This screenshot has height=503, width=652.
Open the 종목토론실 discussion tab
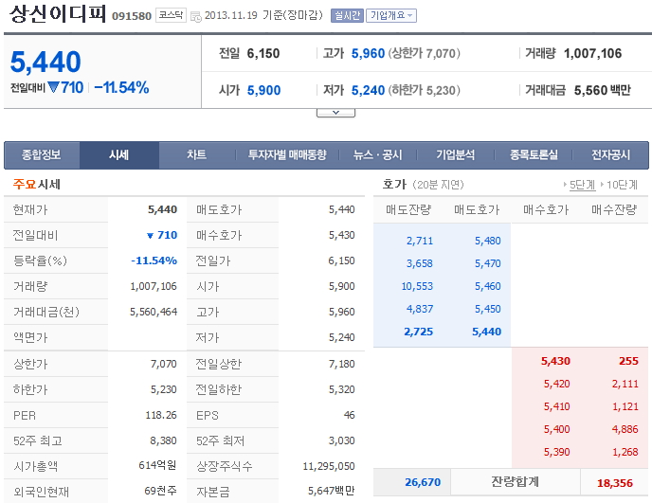[534, 155]
